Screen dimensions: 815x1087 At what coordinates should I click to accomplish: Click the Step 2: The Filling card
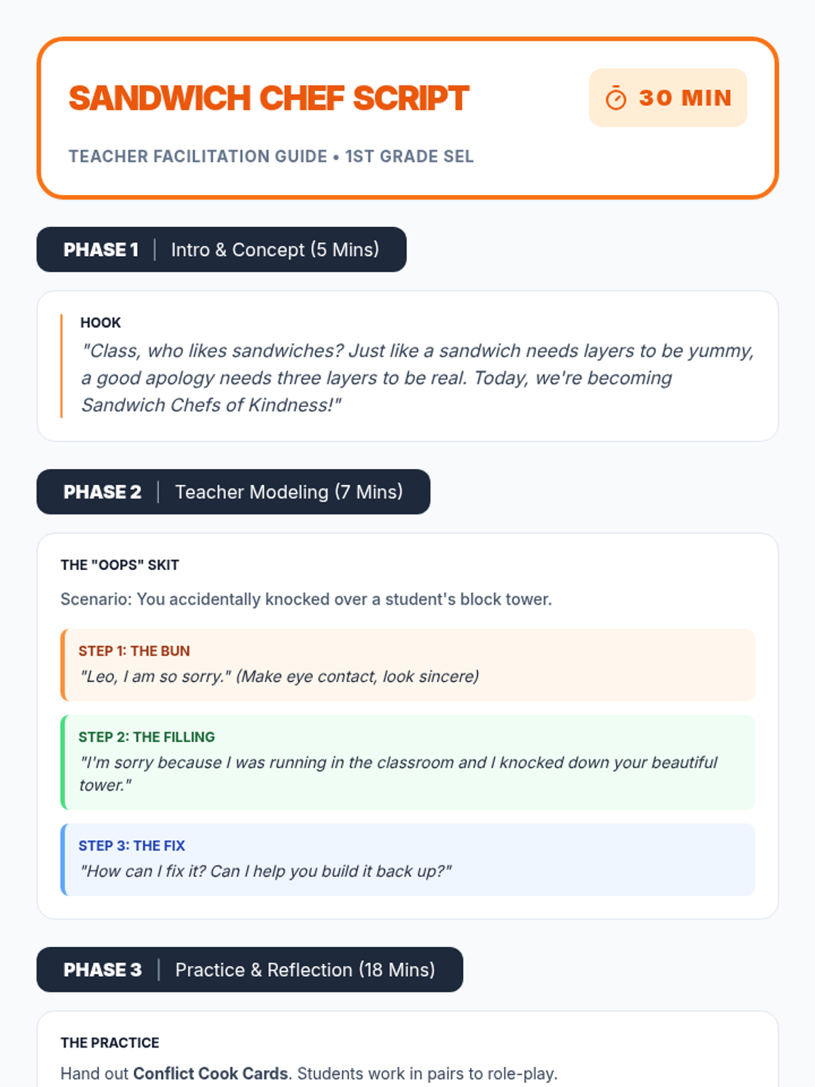[407, 762]
